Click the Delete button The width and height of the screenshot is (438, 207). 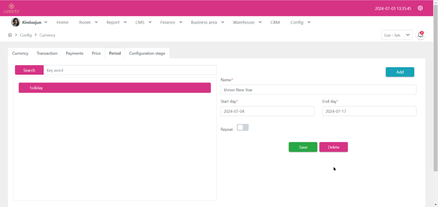333,147
